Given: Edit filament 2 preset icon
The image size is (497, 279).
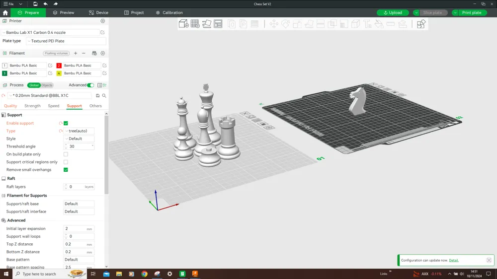Looking at the screenshot, I should [x=104, y=65].
